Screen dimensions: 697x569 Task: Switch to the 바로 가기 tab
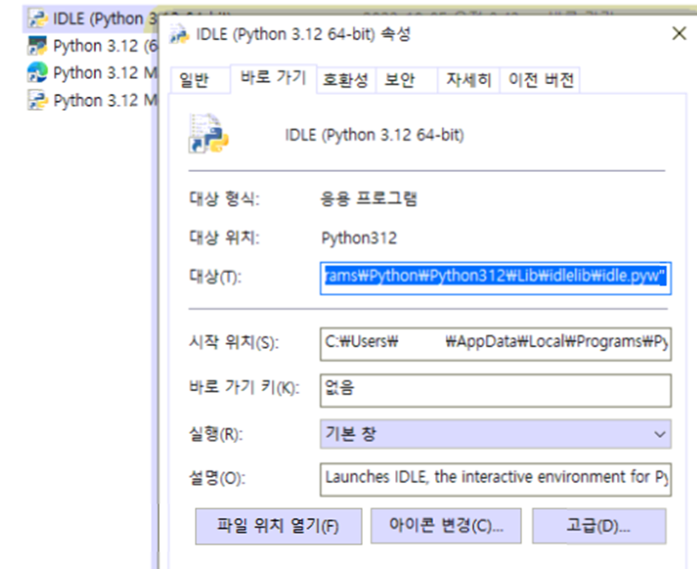pos(274,78)
